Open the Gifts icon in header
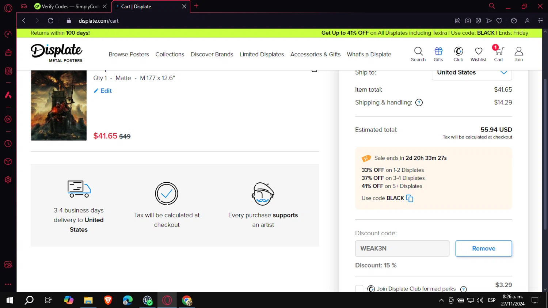This screenshot has width=548, height=308. coord(438,54)
